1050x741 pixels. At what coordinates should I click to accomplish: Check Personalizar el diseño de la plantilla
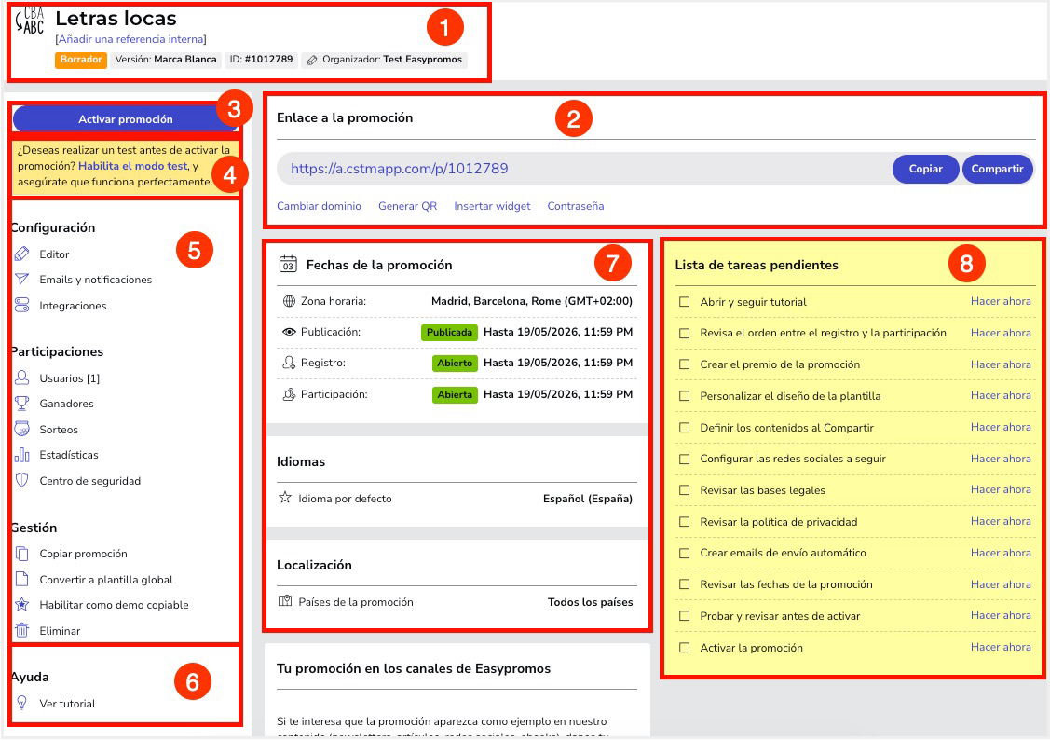(685, 396)
